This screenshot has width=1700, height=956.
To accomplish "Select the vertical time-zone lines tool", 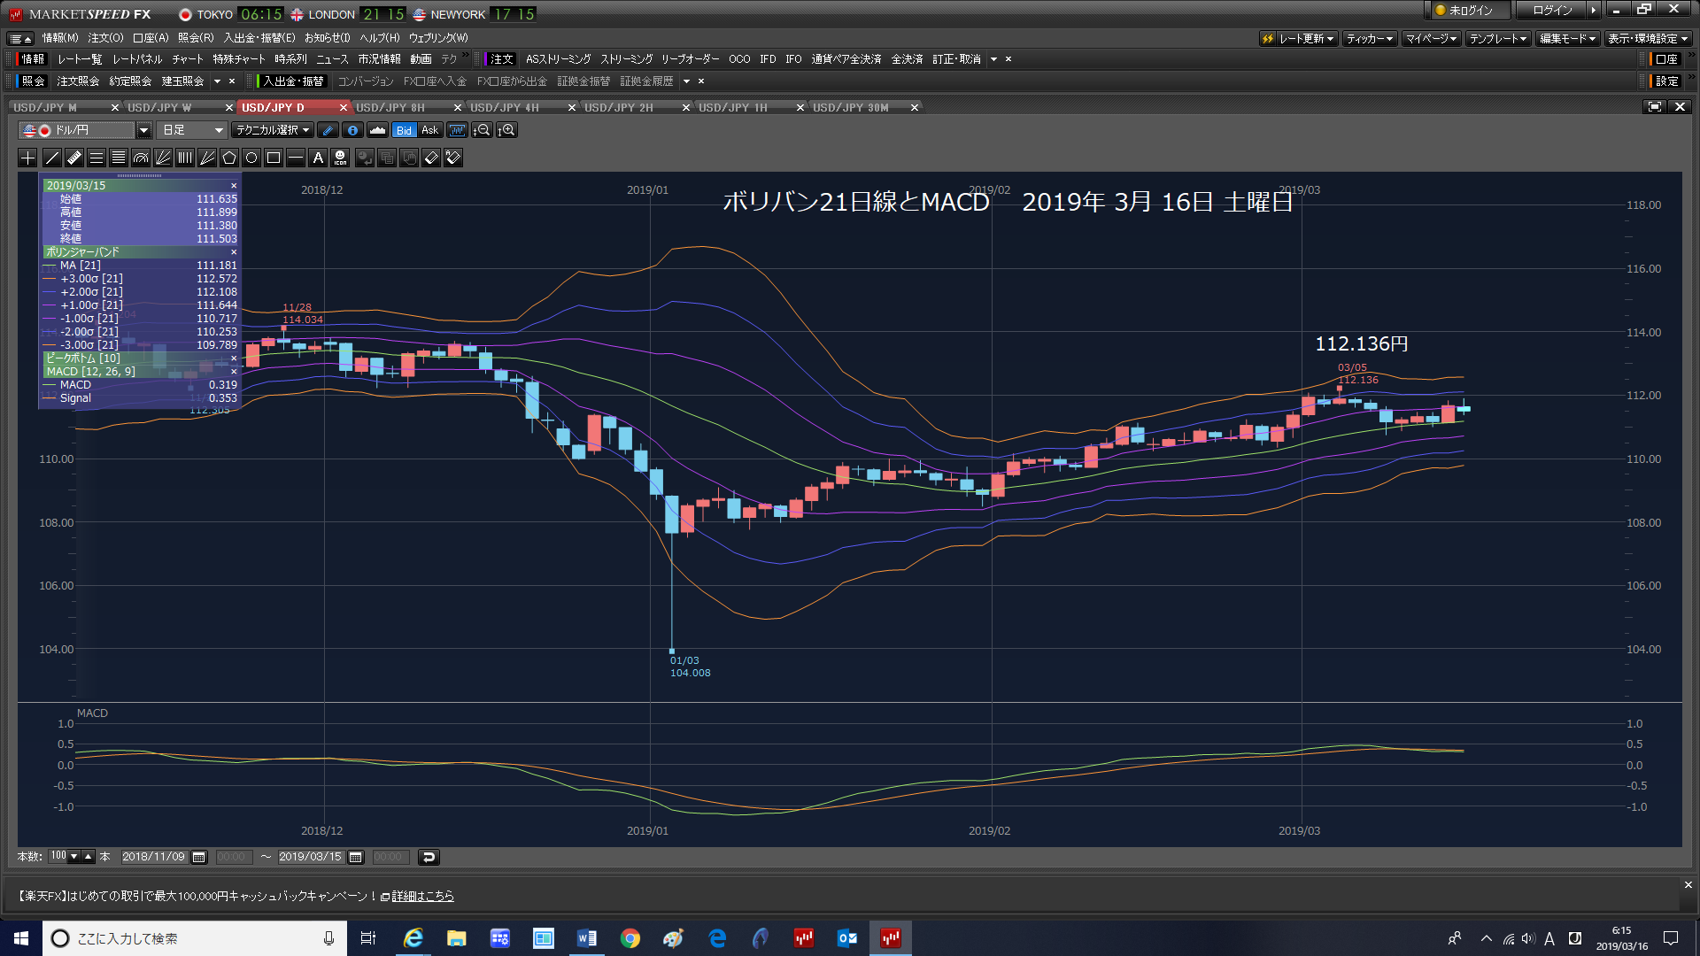I will click(185, 158).
